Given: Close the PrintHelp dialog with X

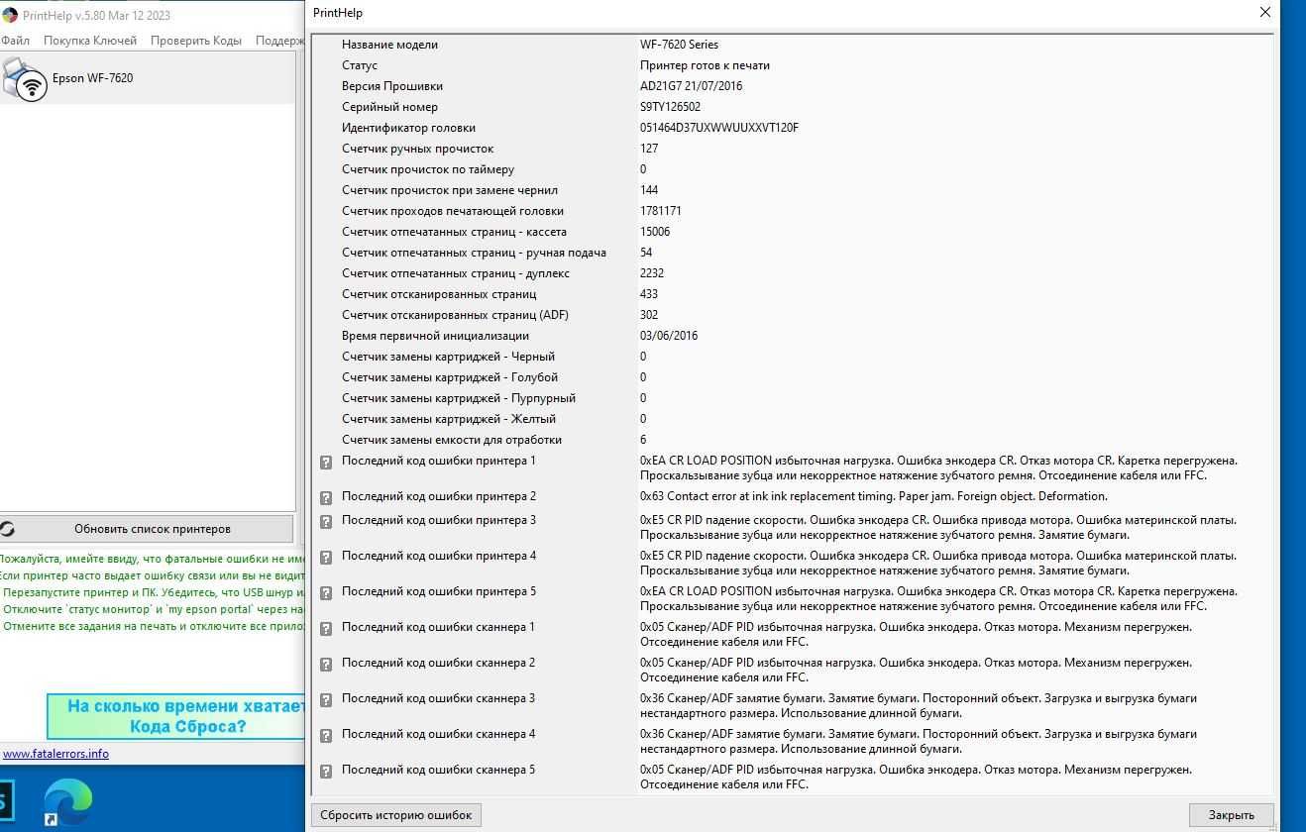Looking at the screenshot, I should (x=1264, y=13).
